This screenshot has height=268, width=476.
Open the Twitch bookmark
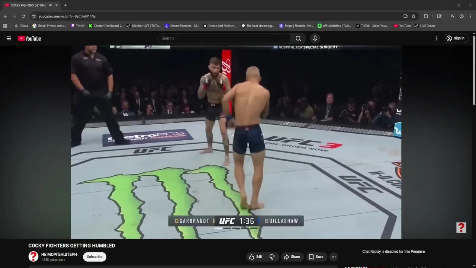tap(78, 26)
